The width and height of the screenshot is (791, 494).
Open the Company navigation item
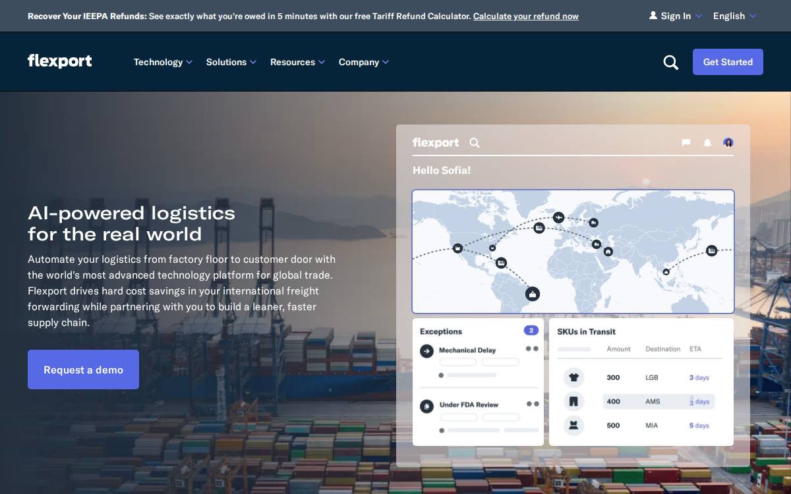pyautogui.click(x=359, y=62)
